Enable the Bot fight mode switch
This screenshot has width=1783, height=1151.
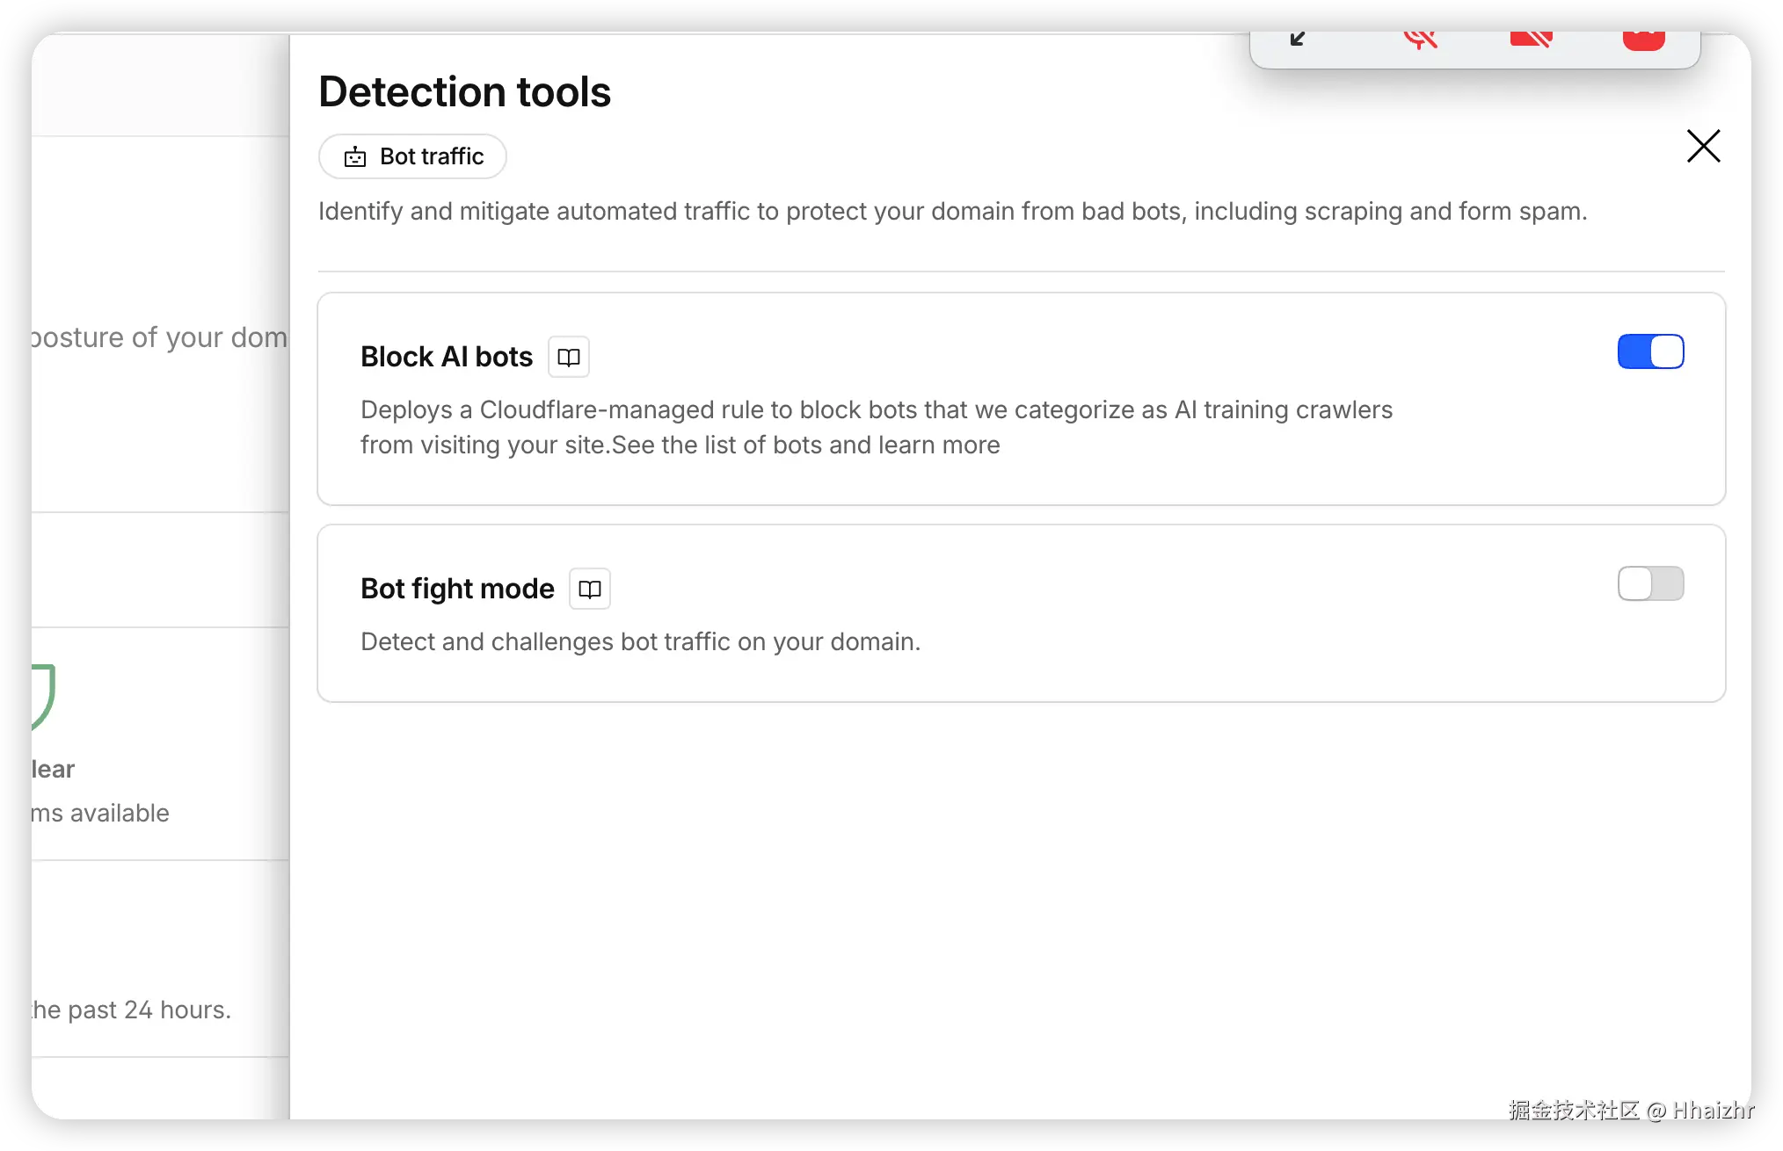tap(1650, 584)
